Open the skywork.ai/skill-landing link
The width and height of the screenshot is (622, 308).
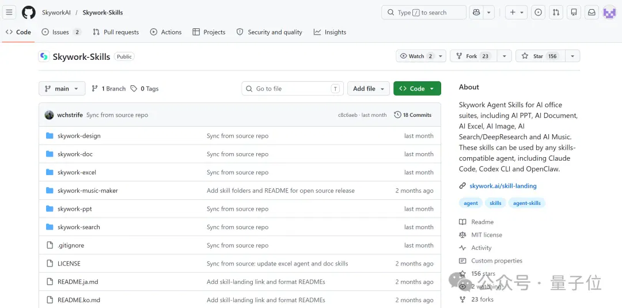503,185
